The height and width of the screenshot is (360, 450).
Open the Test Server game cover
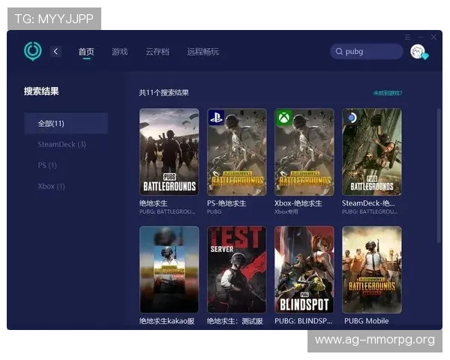coord(237,269)
